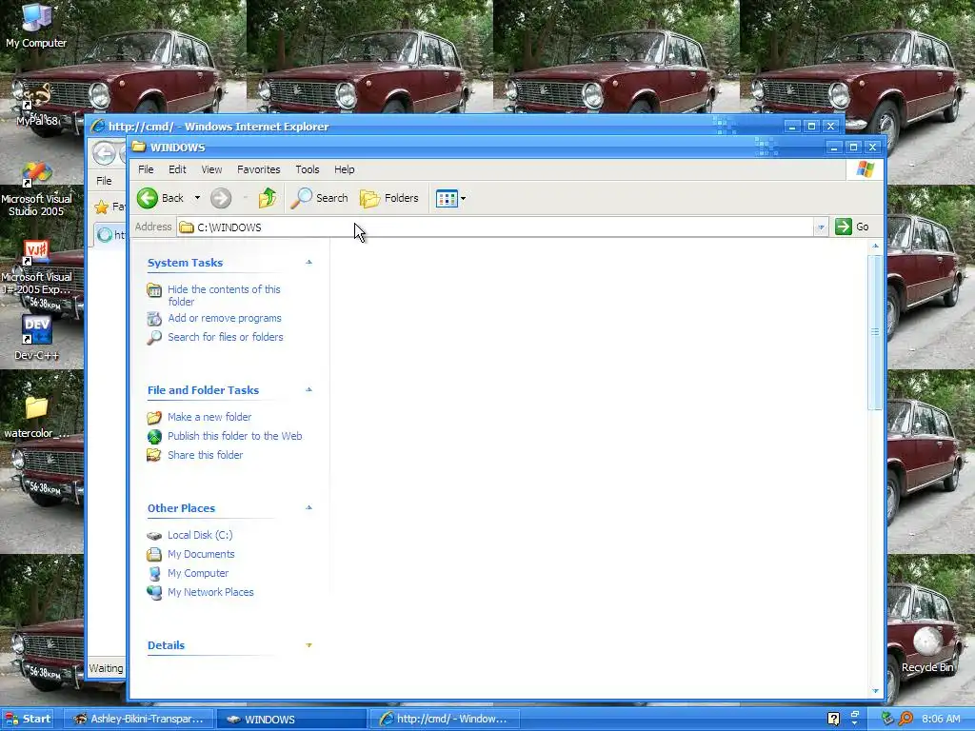Click the My Documents folder icon
This screenshot has height=731, width=975.
(x=154, y=555)
